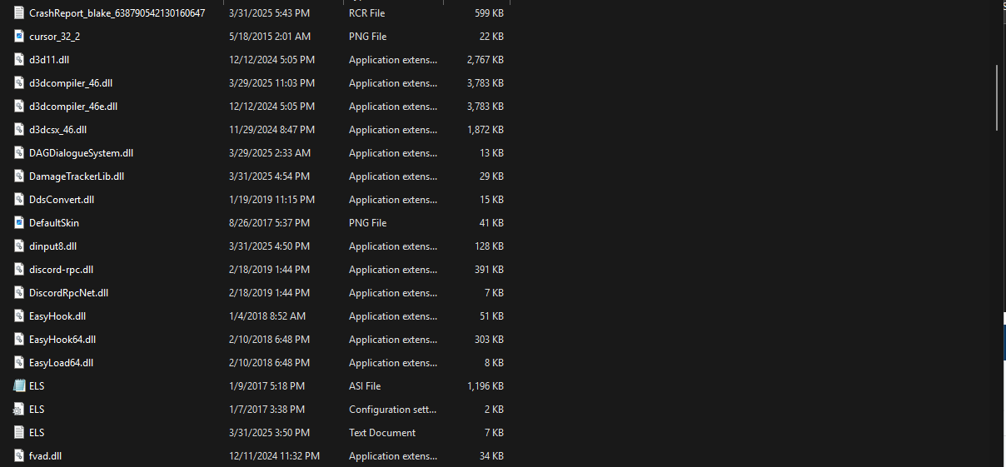1006x467 pixels.
Task: Click the ELS name in Text Document row
Action: pos(37,433)
